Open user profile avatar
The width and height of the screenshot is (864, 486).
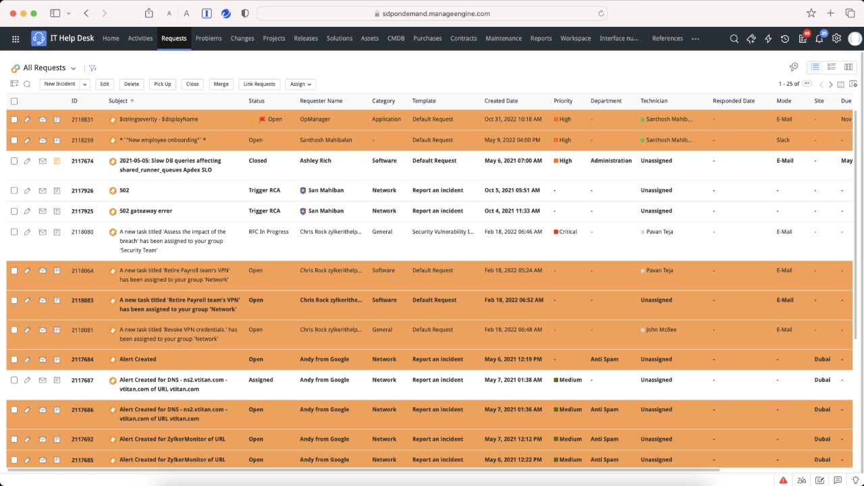point(855,38)
